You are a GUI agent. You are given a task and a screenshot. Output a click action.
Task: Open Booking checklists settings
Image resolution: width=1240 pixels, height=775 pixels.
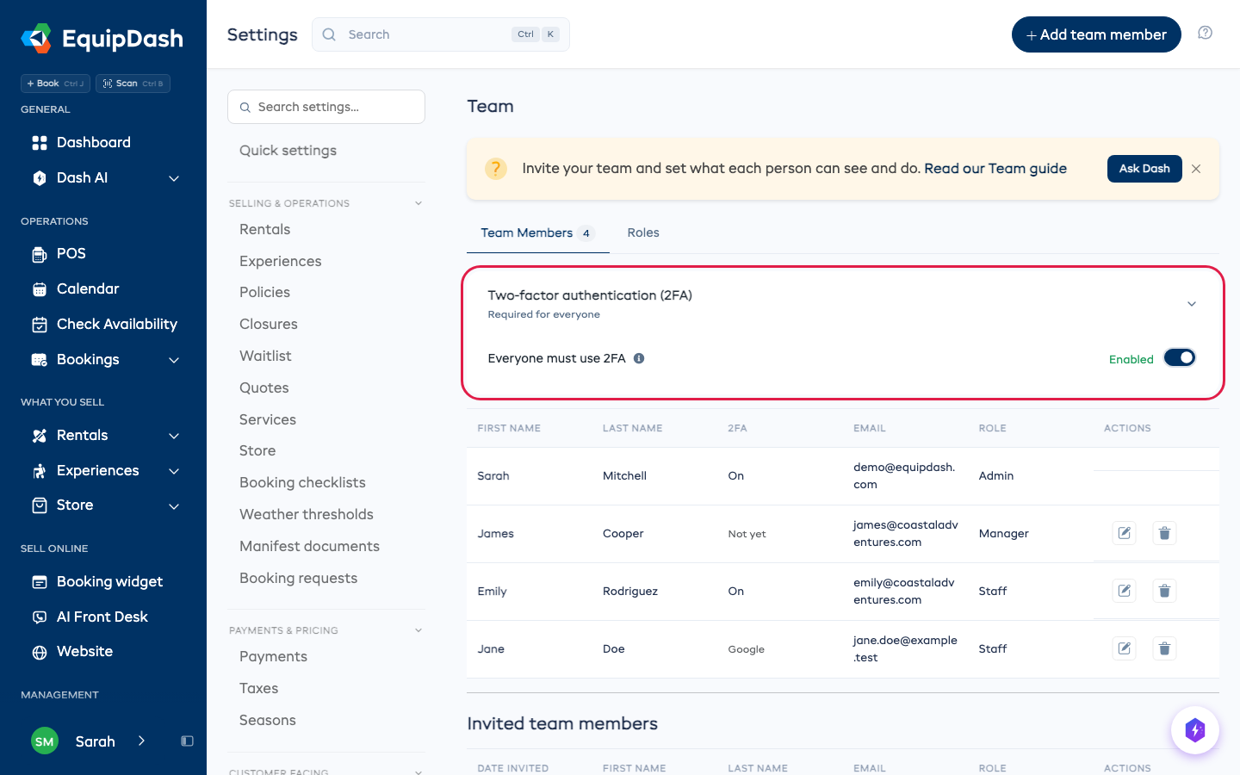pos(302,483)
